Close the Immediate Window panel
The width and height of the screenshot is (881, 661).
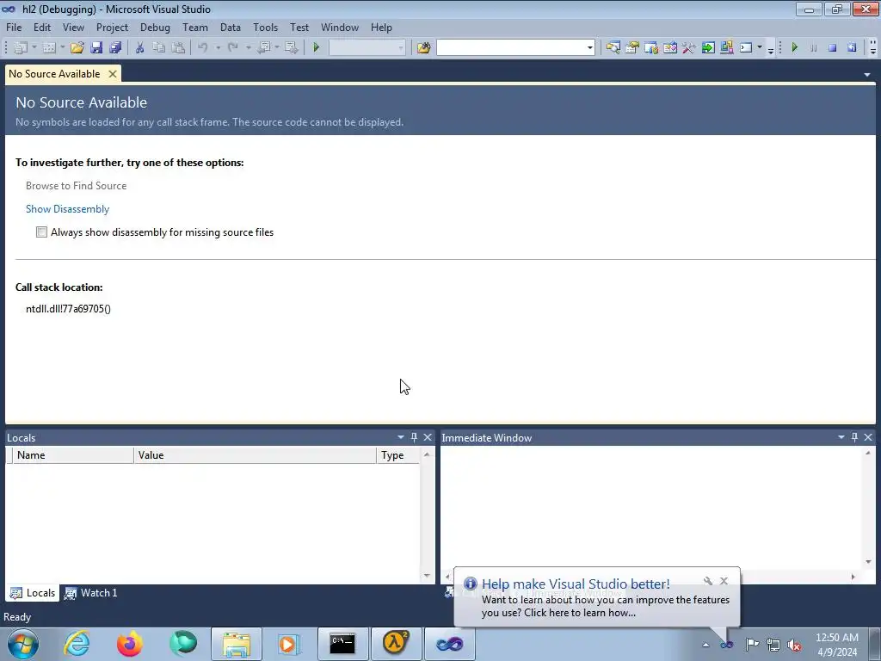[868, 437]
